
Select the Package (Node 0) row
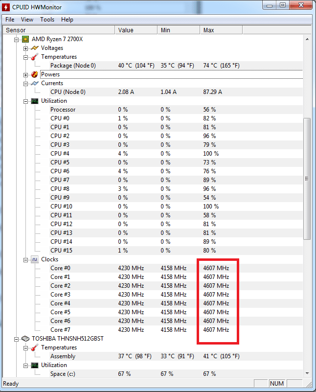pos(176,66)
